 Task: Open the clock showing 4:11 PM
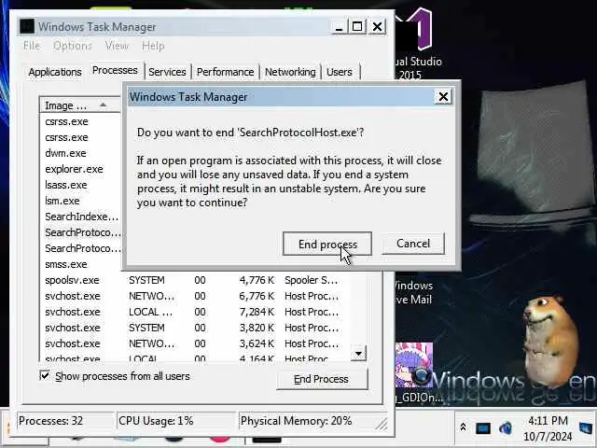tap(548, 428)
